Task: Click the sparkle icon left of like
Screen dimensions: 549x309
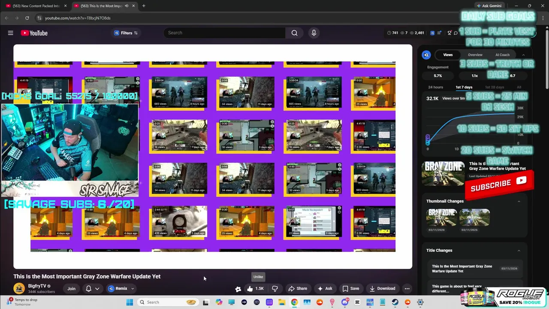Action: click(238, 289)
